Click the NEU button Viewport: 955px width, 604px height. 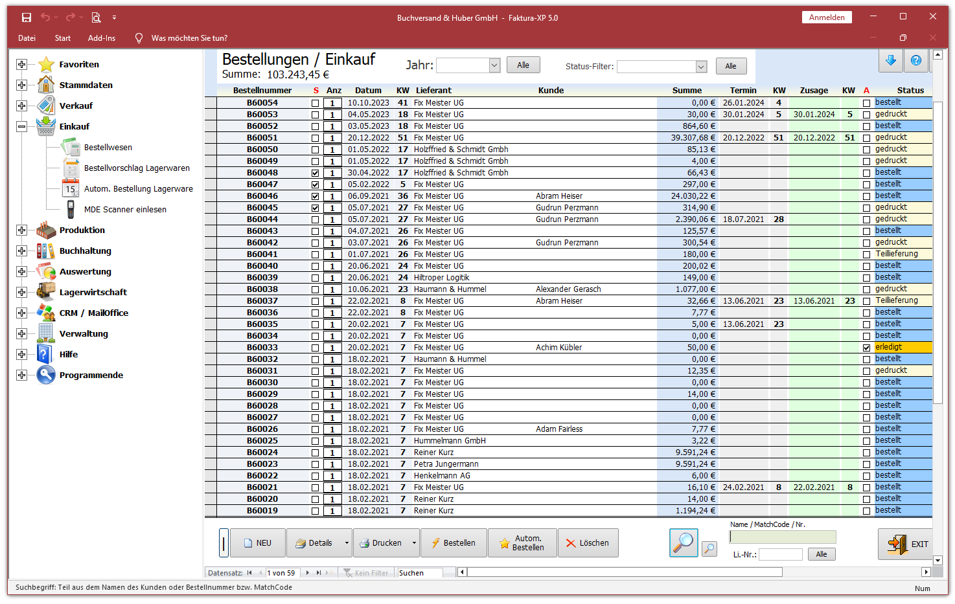pos(257,543)
